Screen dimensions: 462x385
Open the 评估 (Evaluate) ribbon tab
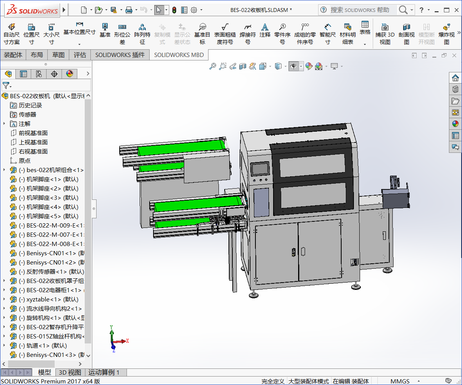[x=80, y=55]
